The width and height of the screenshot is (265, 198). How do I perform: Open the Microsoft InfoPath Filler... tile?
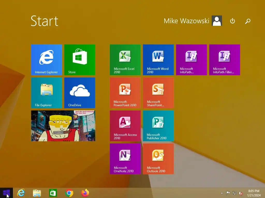[x=224, y=60]
